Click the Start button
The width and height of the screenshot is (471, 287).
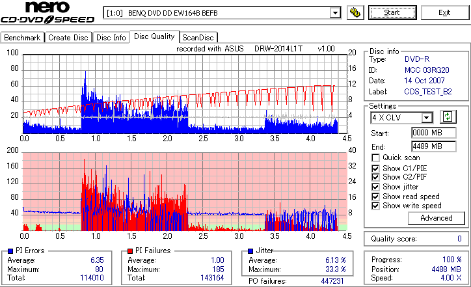392,12
